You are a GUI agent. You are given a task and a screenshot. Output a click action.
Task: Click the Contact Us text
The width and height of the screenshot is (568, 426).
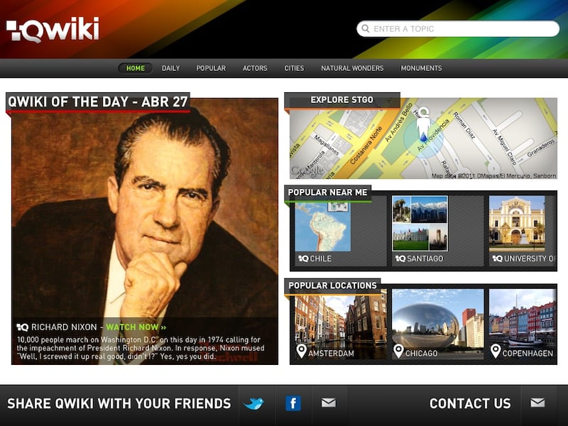470,403
